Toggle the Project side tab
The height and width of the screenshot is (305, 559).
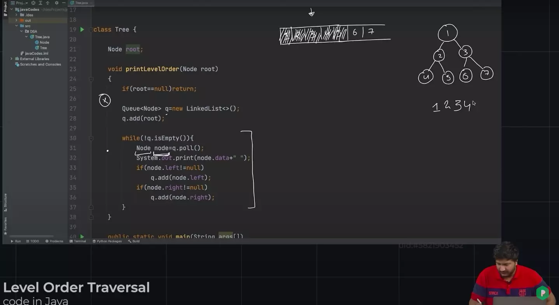coord(5,9)
